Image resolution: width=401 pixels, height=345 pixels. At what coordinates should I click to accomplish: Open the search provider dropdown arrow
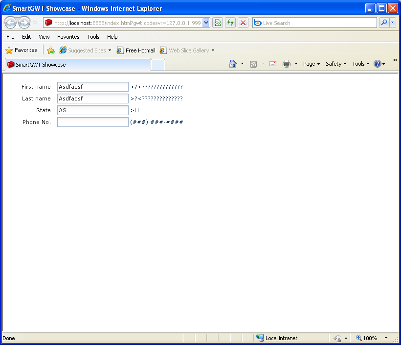pyautogui.click(x=393, y=23)
